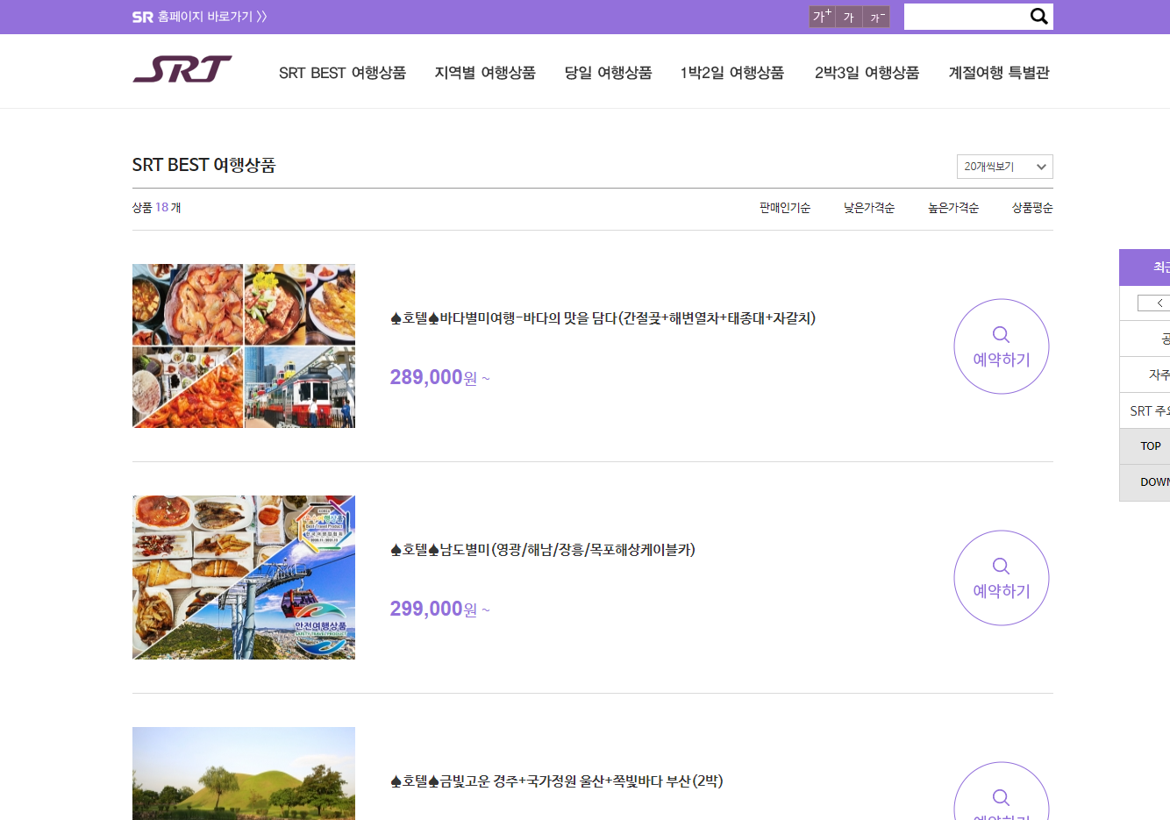Click 예약하기 for 남도별미 product
Screen dimensions: 1170x820
tap(1002, 578)
